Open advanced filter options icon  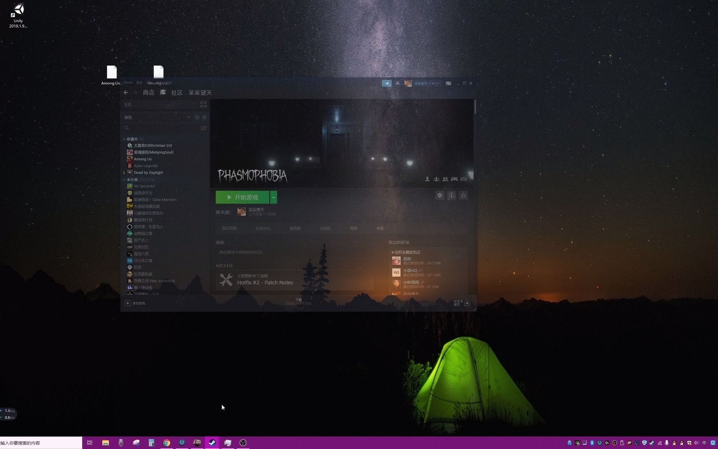pyautogui.click(x=203, y=128)
